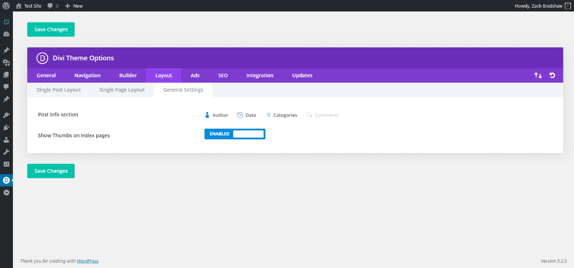Enable Comments in post info section
Screen dimensions: 574x268
[x=322, y=115]
